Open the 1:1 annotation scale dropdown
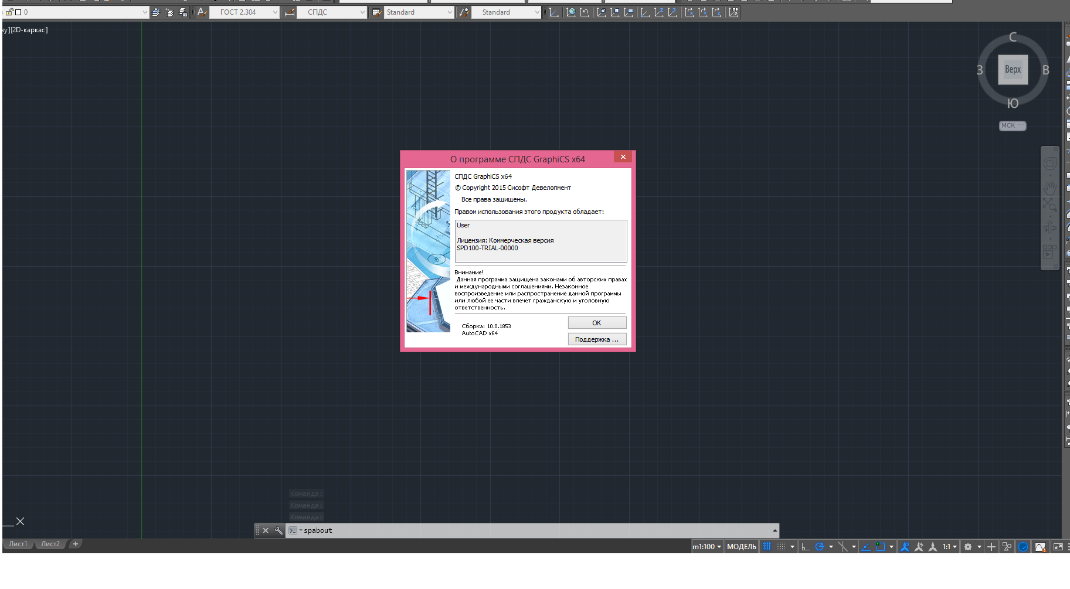 pyautogui.click(x=950, y=547)
